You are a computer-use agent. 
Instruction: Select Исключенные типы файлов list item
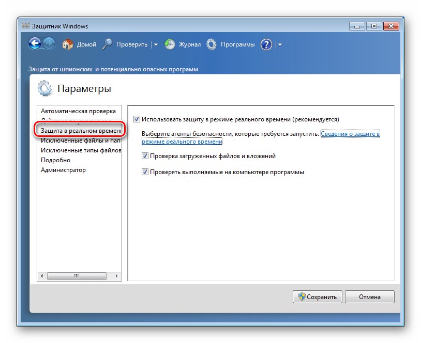pos(81,150)
